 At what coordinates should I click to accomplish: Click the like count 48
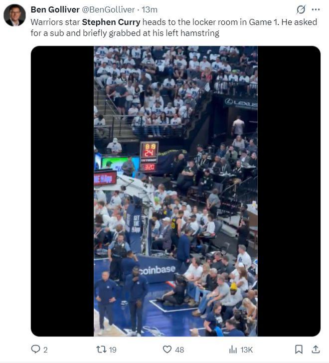click(179, 350)
